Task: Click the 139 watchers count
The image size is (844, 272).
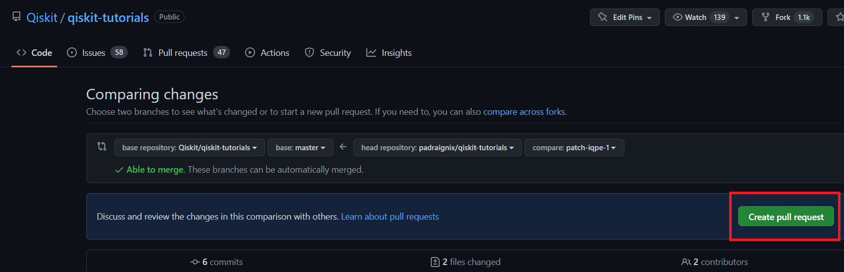Action: click(719, 17)
